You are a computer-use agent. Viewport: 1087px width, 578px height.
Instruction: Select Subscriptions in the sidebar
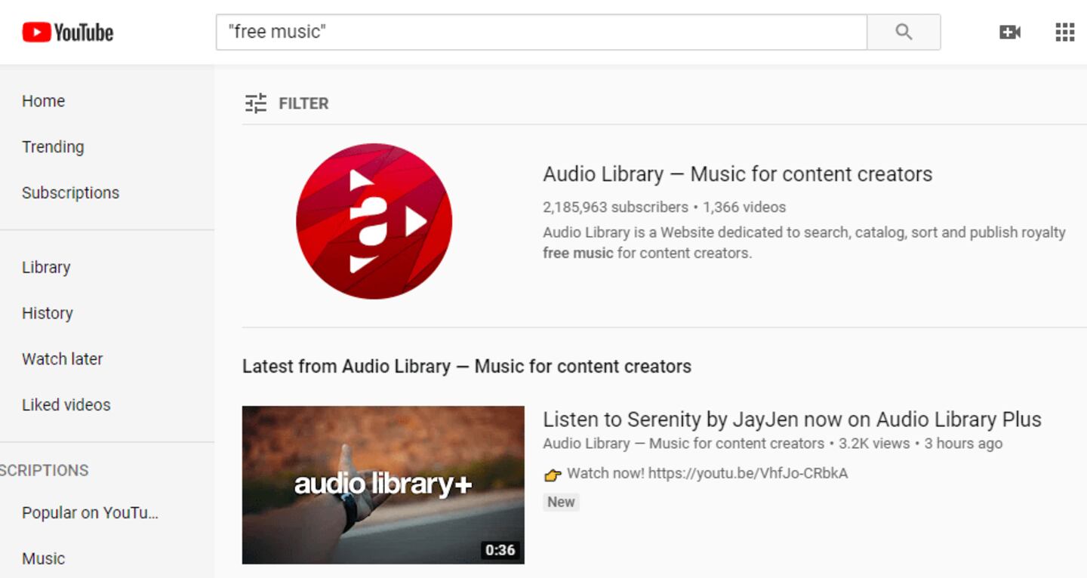click(70, 193)
